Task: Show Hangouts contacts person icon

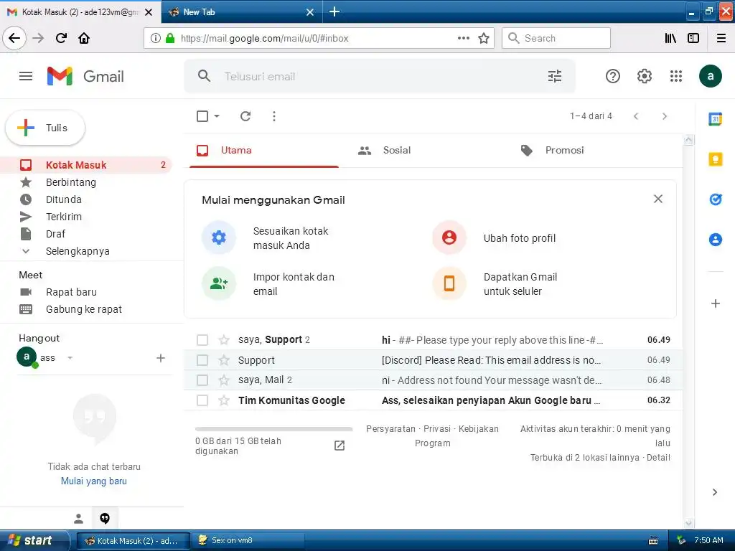Action: click(79, 518)
